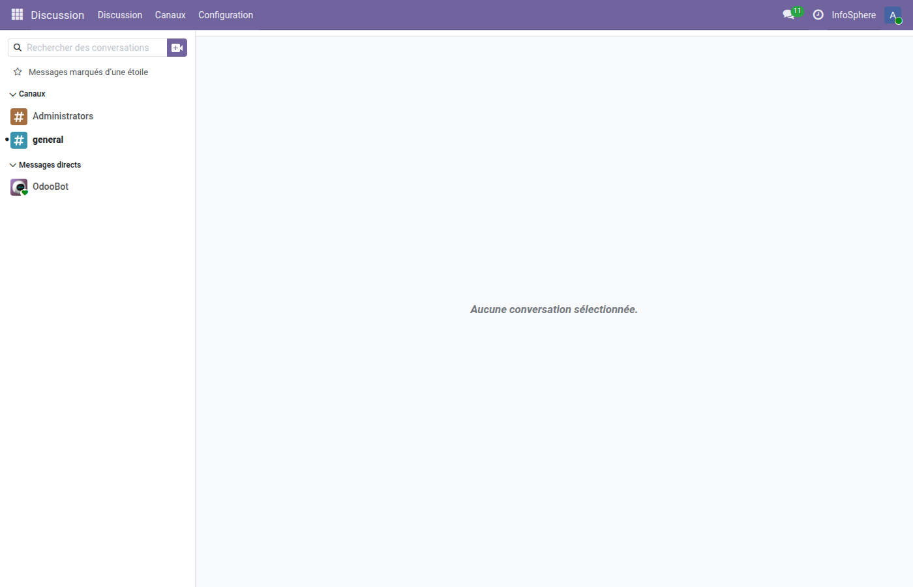Screen dimensions: 913x587
Task: Click the OdooBot avatar
Action: point(19,187)
